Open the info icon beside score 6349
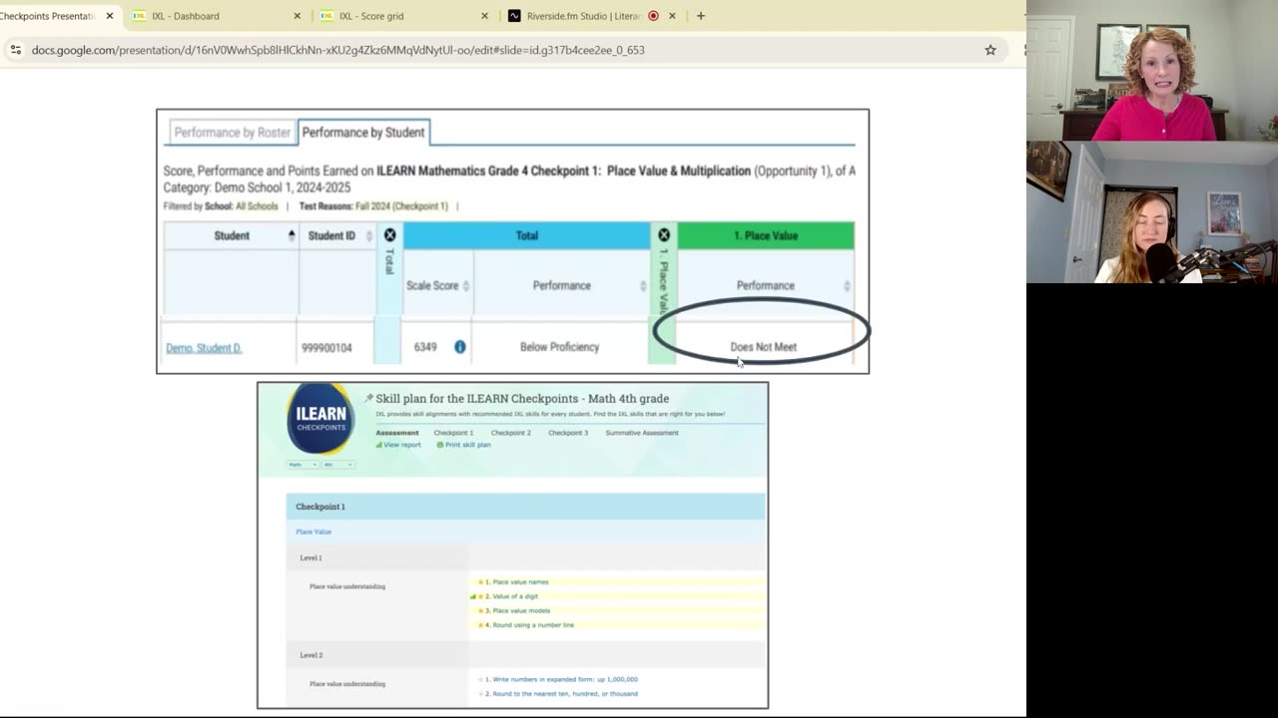Image resolution: width=1278 pixels, height=718 pixels. 460,347
